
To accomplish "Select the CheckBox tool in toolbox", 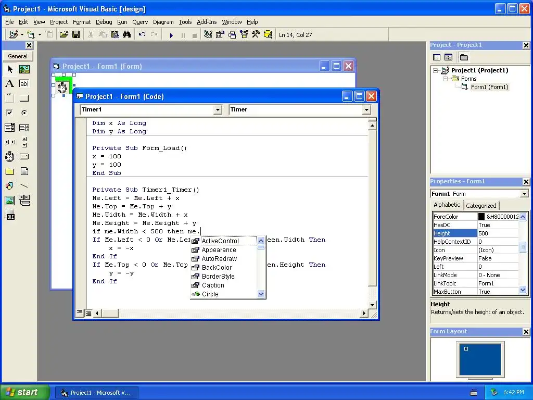I will tap(10, 113).
